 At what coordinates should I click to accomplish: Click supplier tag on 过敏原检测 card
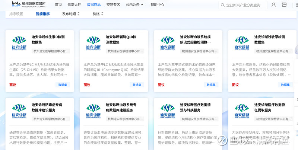tap(273, 51)
